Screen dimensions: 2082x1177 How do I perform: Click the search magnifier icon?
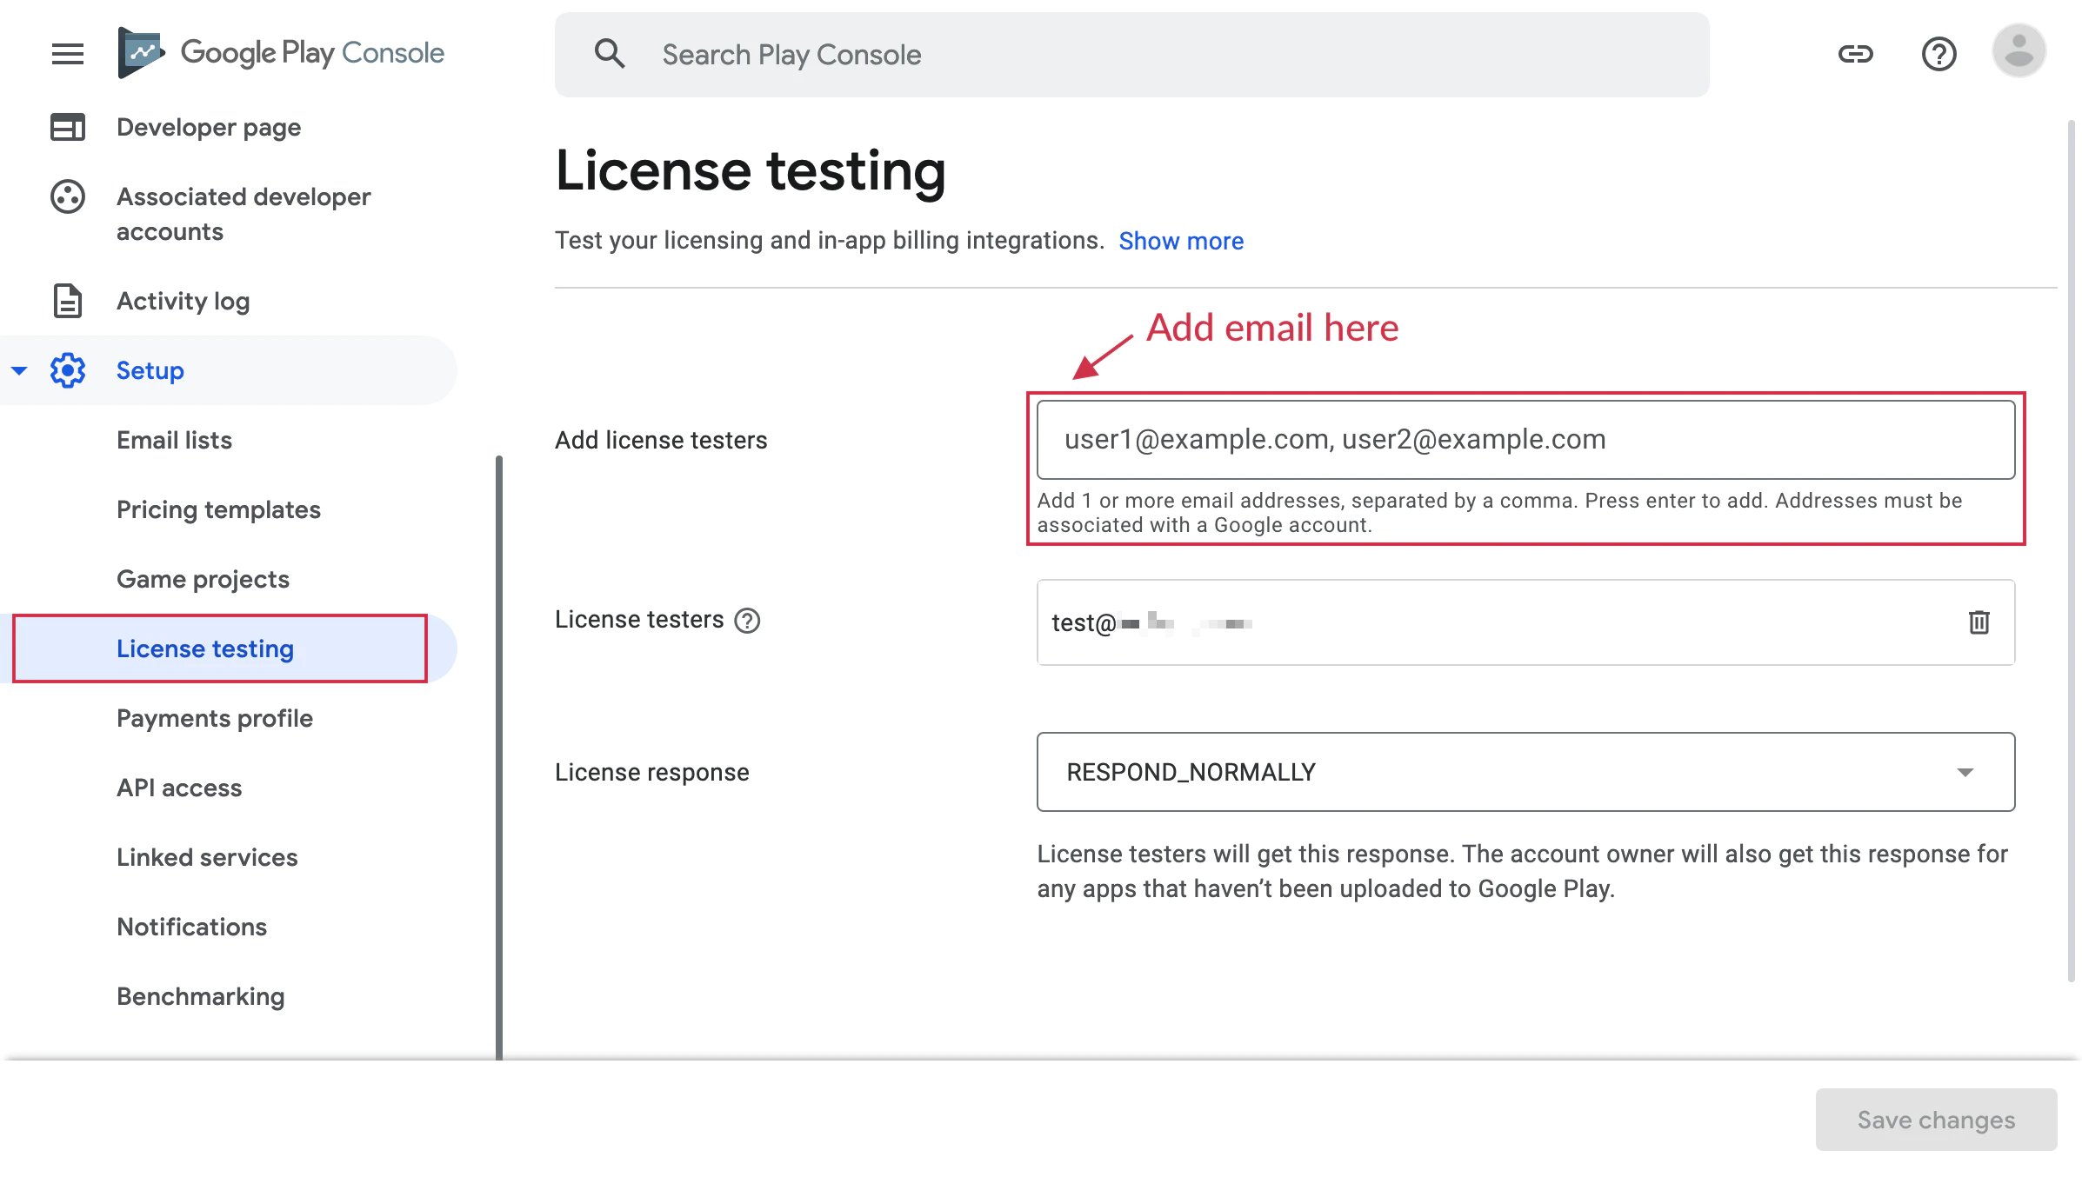click(x=610, y=54)
